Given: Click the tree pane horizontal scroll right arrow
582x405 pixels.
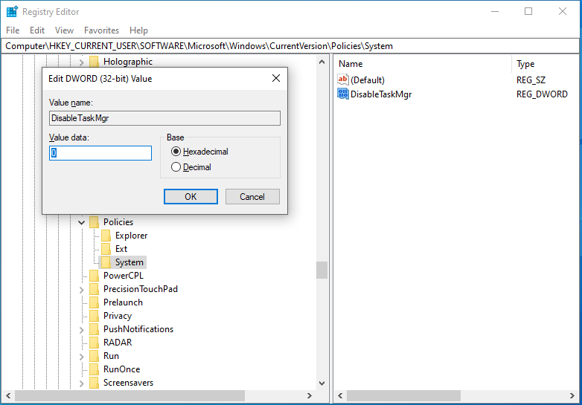Looking at the screenshot, I should click(309, 395).
